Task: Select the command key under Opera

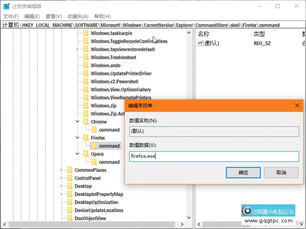Action: pos(109,162)
